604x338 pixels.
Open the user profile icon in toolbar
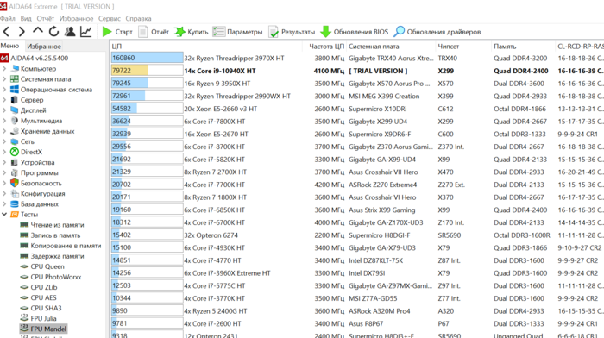[70, 32]
